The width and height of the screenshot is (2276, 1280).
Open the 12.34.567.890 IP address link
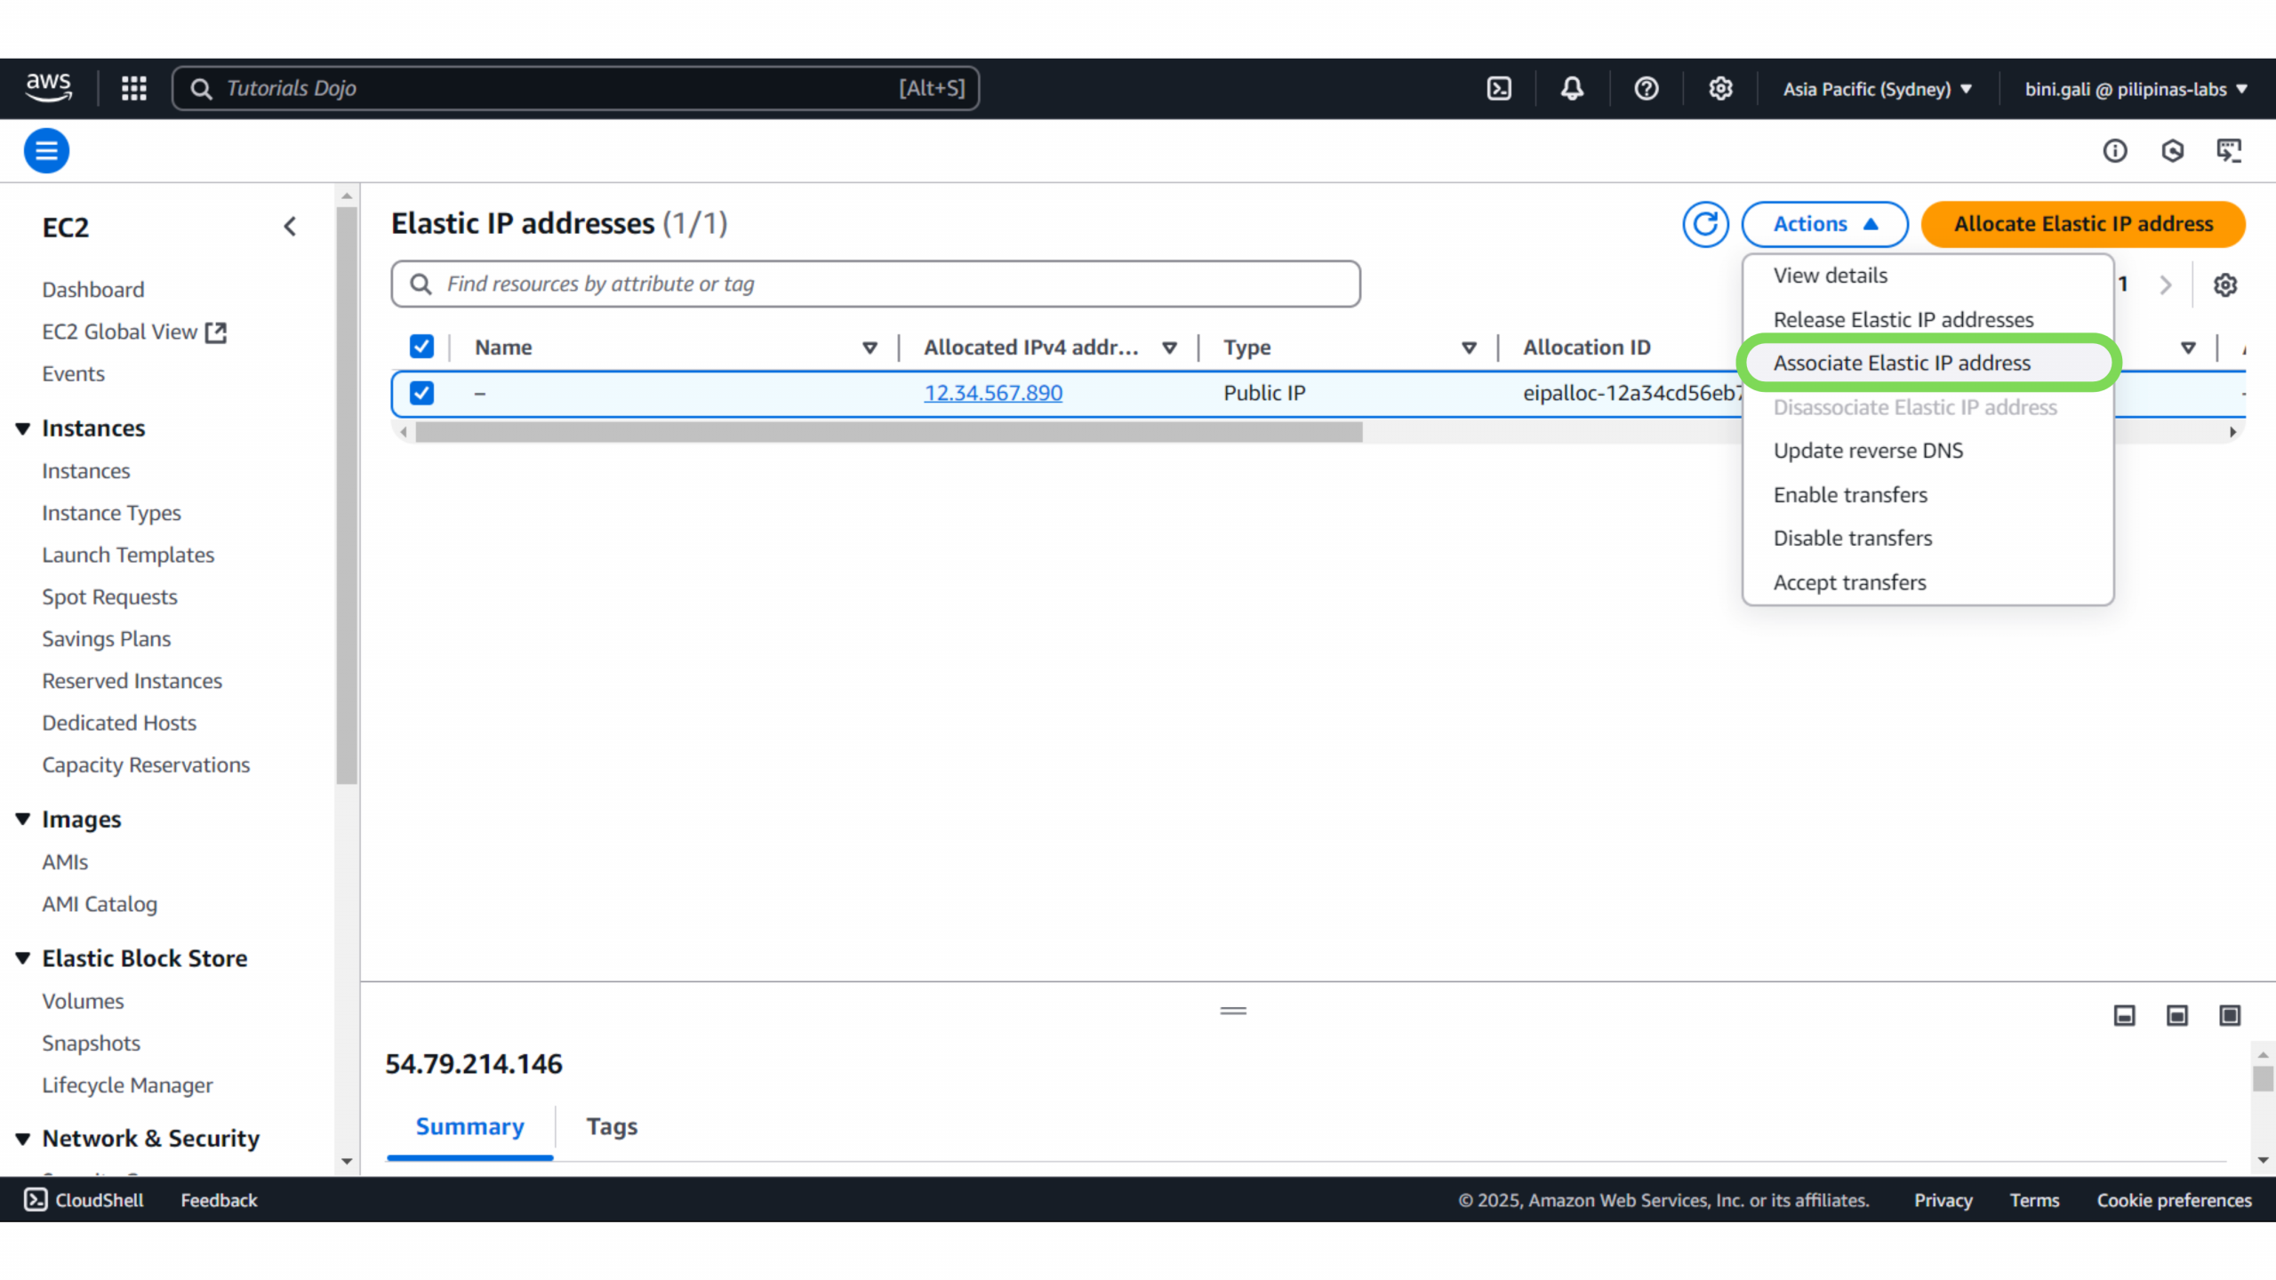tap(992, 393)
